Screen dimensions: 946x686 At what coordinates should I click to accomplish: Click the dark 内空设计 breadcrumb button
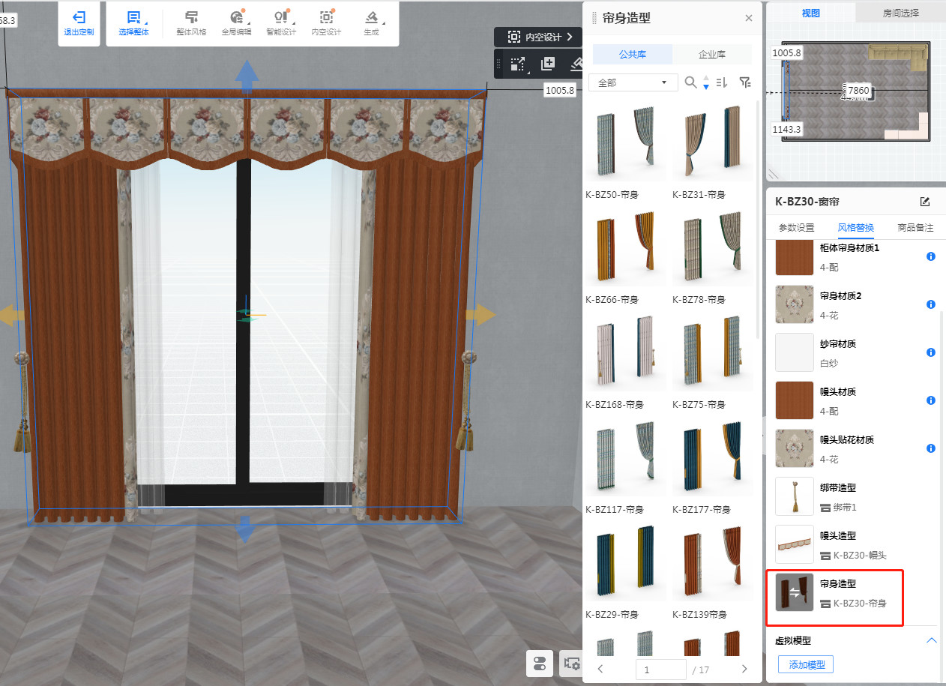click(537, 37)
